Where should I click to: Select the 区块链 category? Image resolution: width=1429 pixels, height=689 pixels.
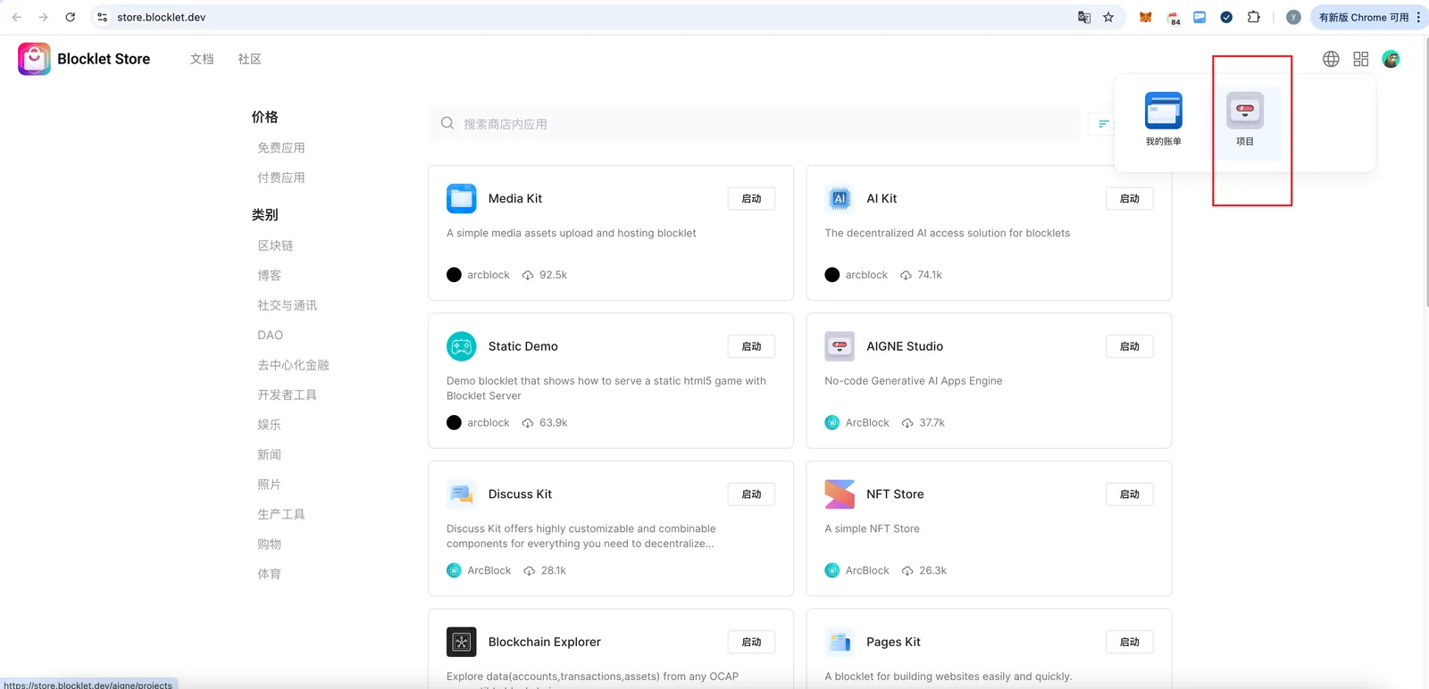click(x=275, y=245)
